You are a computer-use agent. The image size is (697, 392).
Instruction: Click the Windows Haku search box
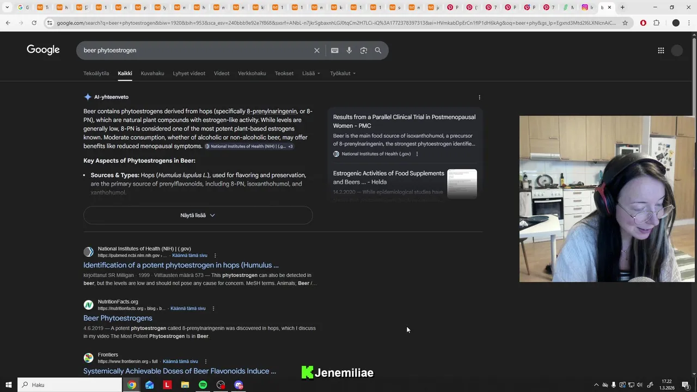70,385
